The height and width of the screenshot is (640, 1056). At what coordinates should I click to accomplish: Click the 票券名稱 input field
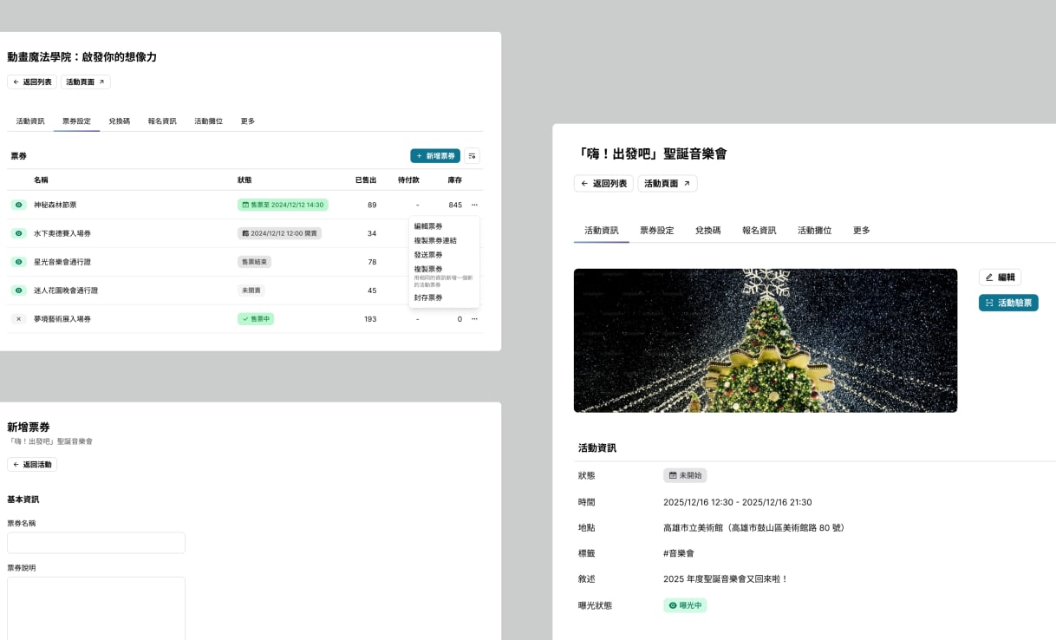coord(95,542)
